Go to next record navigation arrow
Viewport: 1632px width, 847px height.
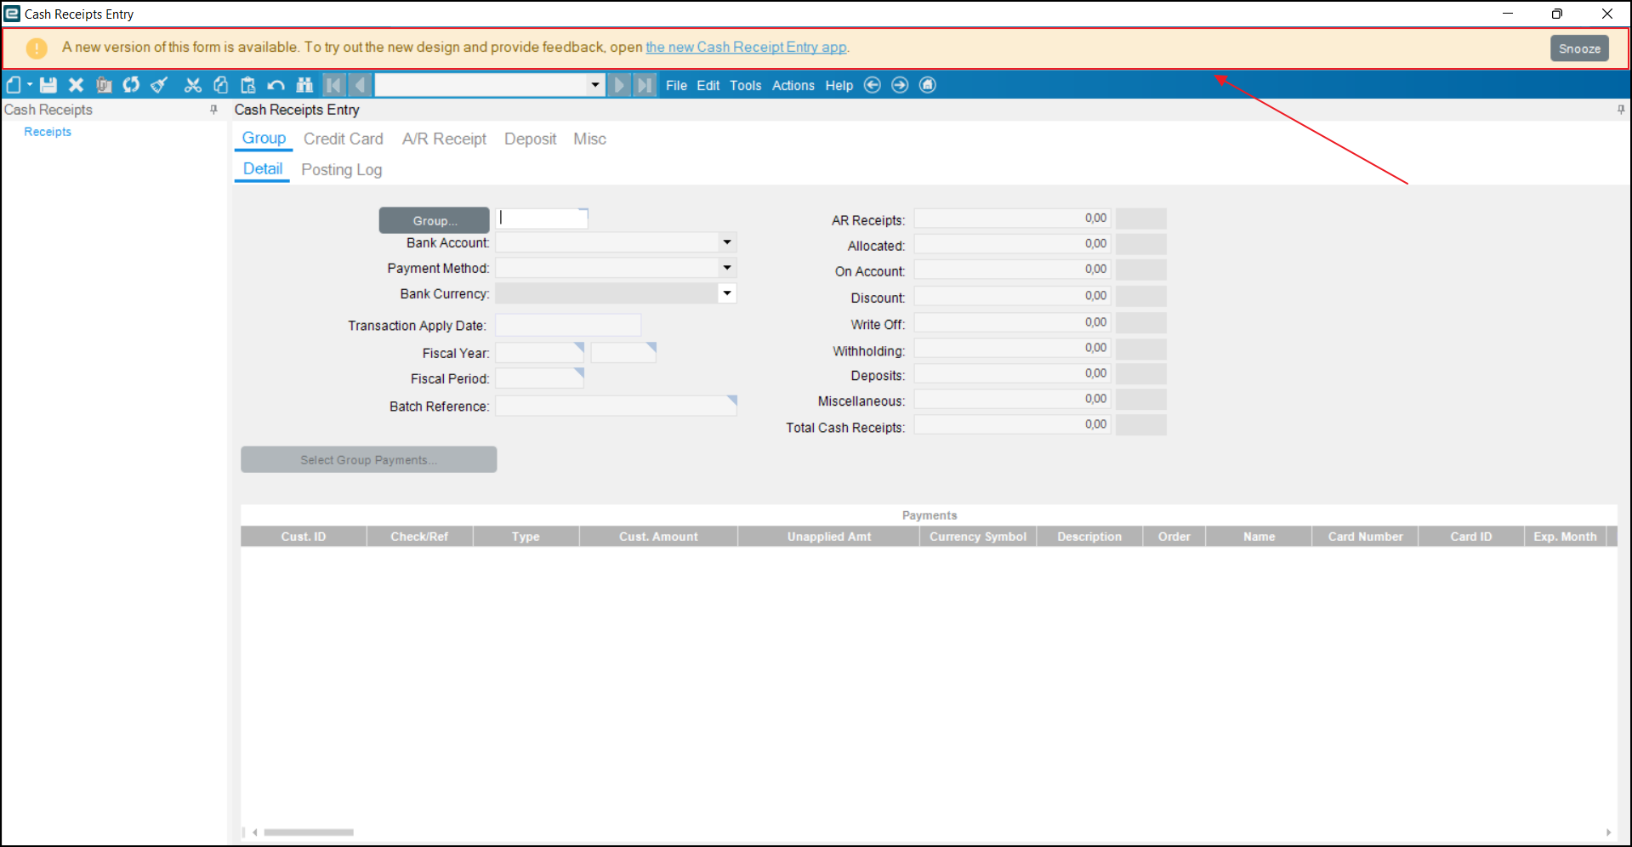[x=619, y=85]
